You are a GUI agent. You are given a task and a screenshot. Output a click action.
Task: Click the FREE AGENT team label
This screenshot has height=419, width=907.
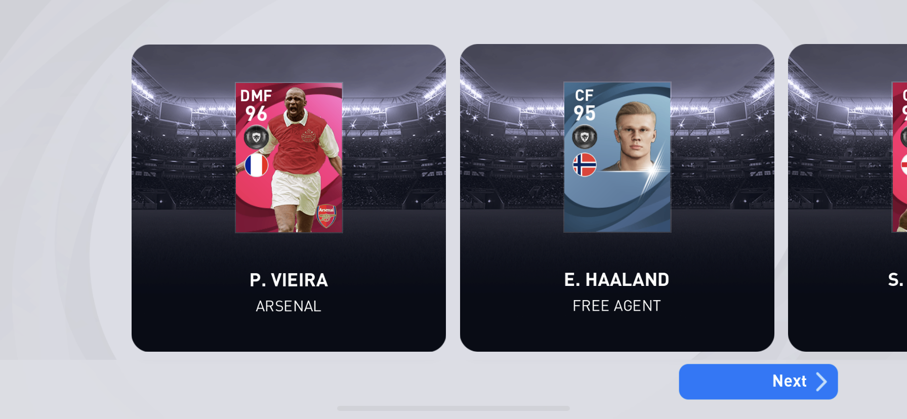point(617,306)
